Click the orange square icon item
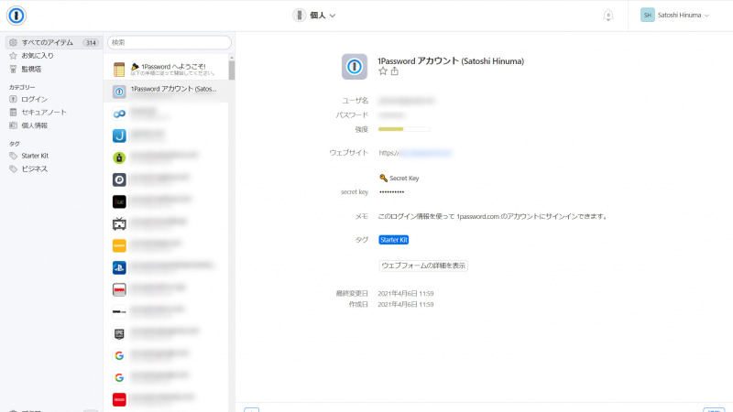Screen dimensions: 733x412 coord(119,245)
